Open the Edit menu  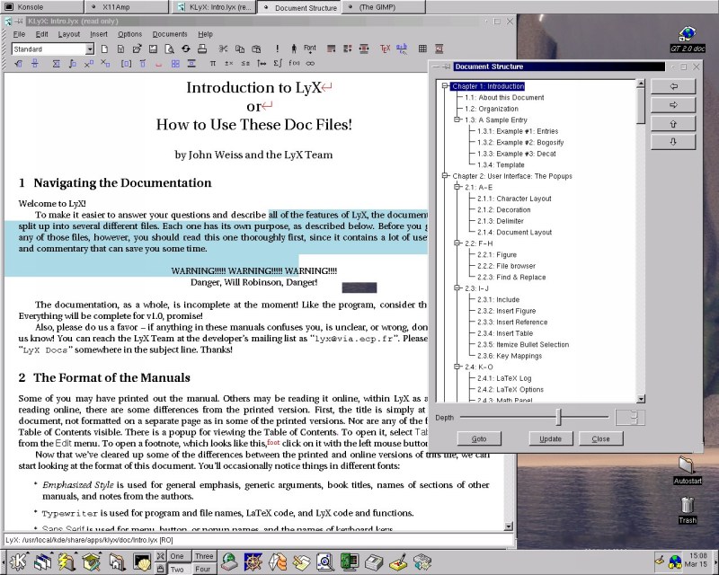pyautogui.click(x=41, y=34)
